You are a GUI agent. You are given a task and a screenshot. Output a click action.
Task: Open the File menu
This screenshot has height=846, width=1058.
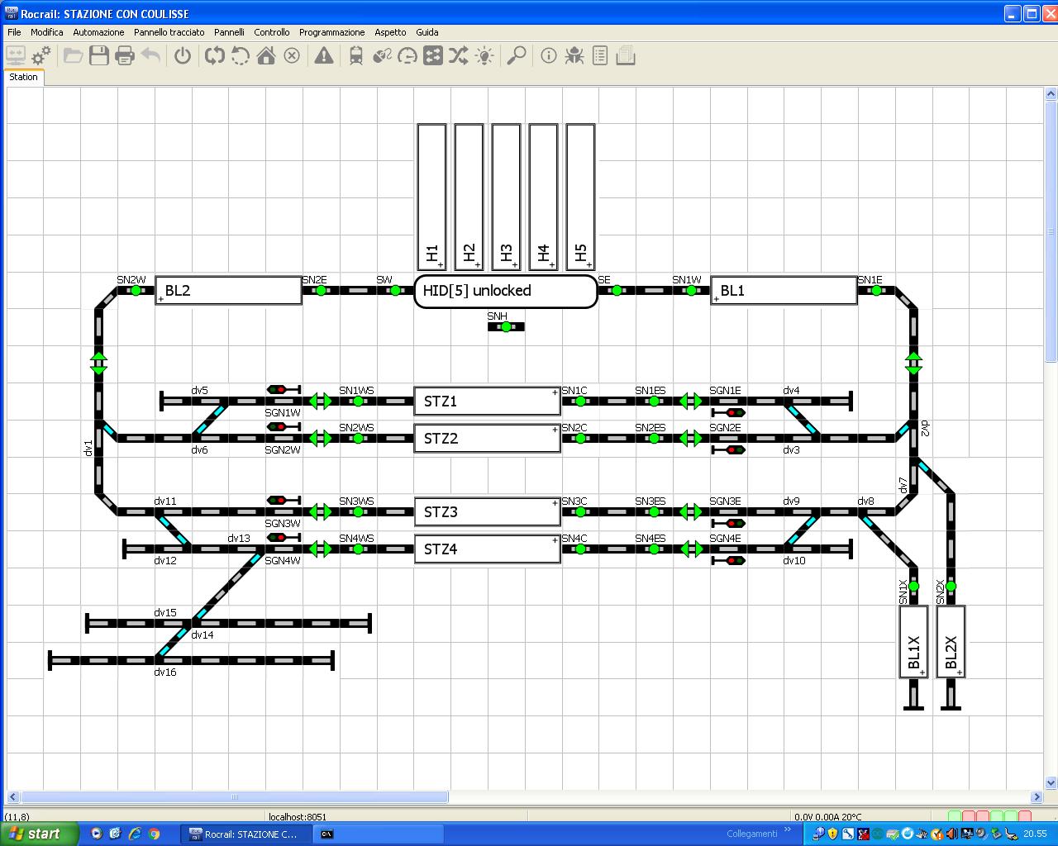tap(14, 32)
